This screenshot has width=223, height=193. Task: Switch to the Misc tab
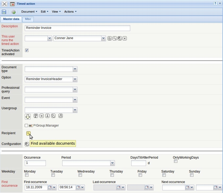click(28, 19)
